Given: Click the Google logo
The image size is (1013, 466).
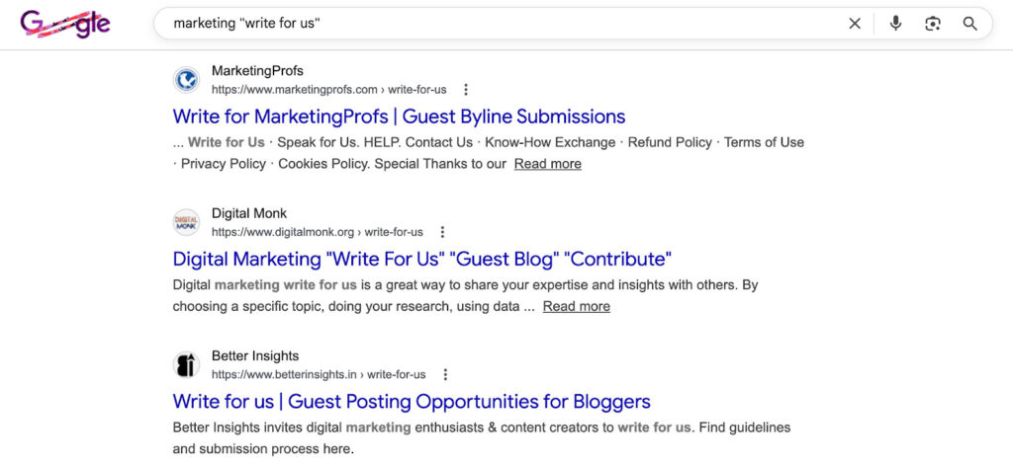Looking at the screenshot, I should click(x=65, y=24).
